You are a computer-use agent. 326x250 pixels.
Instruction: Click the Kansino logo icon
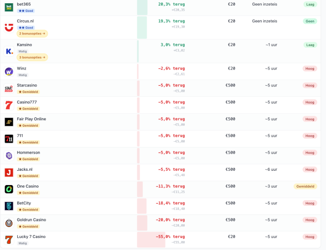(9, 51)
